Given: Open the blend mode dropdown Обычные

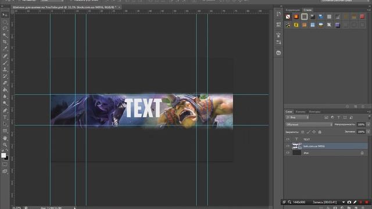Looking at the screenshot, I should (309, 124).
